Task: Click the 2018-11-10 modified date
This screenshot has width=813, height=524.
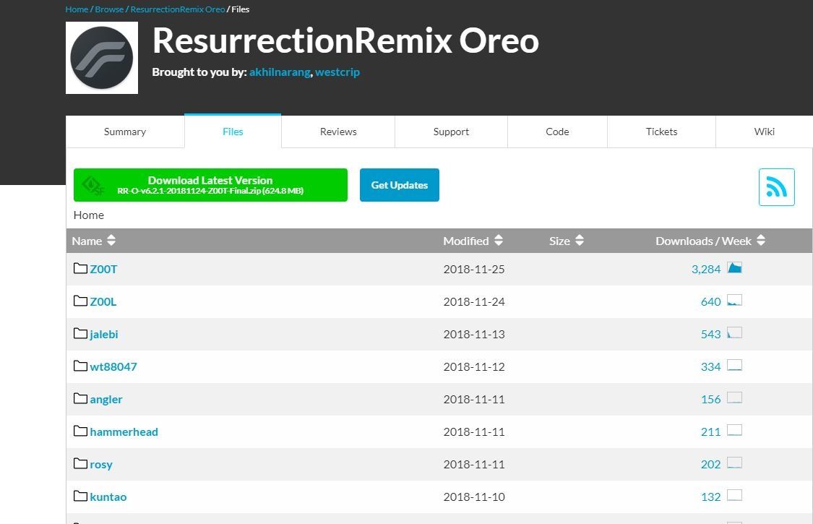Action: 474,497
